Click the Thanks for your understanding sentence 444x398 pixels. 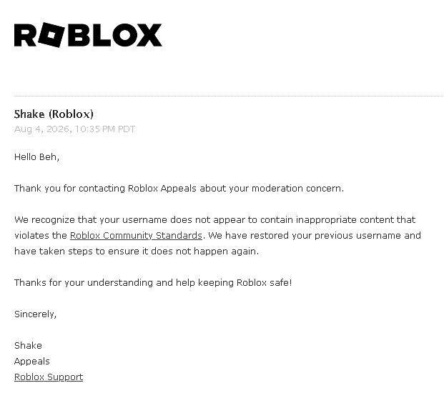[x=153, y=282]
